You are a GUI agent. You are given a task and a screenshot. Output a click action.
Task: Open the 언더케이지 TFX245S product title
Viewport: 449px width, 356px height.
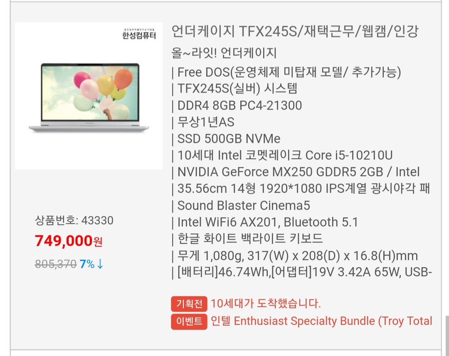click(x=295, y=32)
